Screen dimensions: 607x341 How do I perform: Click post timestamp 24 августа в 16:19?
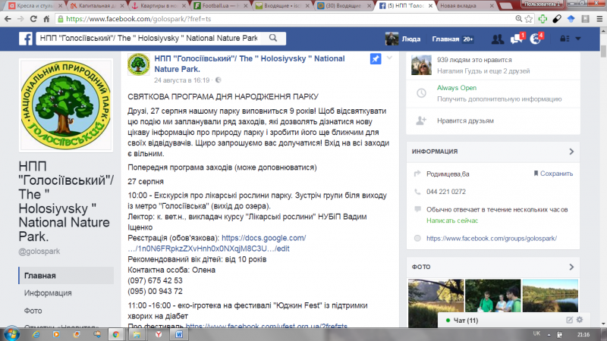tap(181, 80)
